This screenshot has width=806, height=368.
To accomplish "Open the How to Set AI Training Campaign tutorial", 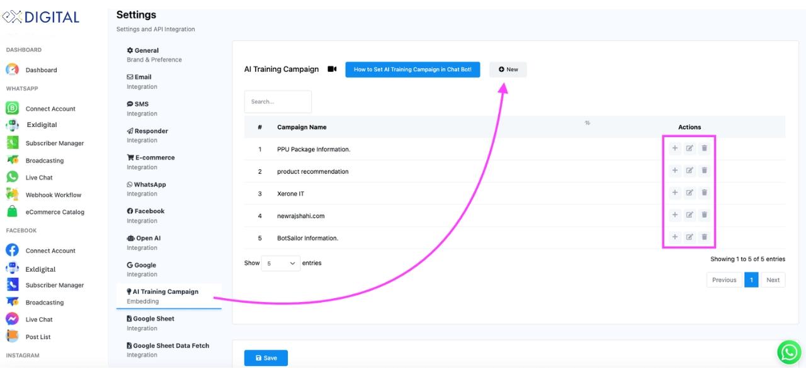I will tap(412, 69).
